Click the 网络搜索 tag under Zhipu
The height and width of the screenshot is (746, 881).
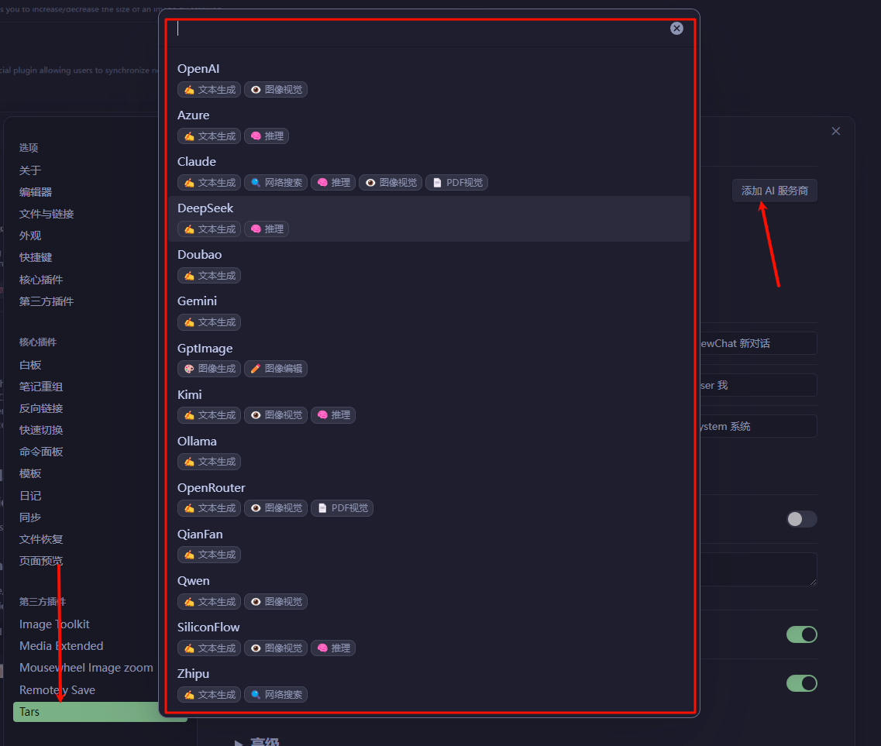click(x=276, y=695)
